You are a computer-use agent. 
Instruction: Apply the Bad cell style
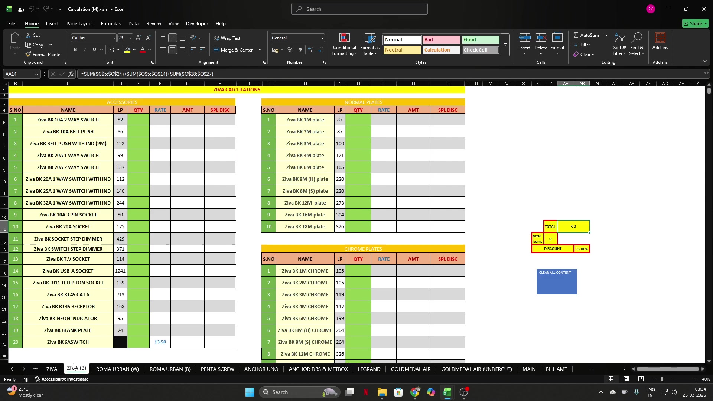(441, 39)
